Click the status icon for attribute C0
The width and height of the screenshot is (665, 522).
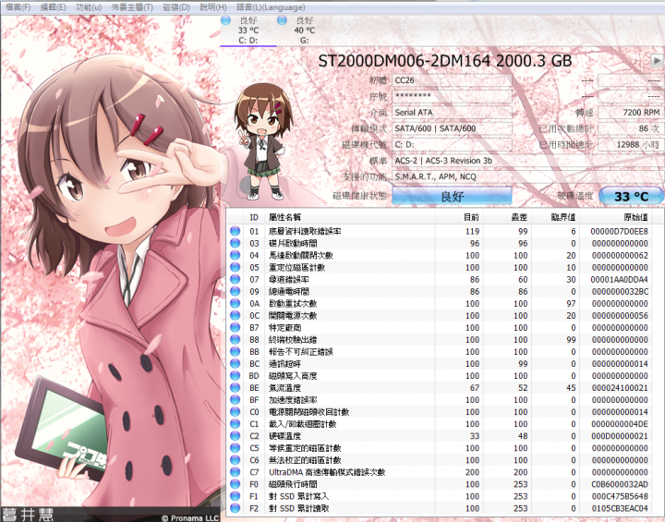point(235,412)
